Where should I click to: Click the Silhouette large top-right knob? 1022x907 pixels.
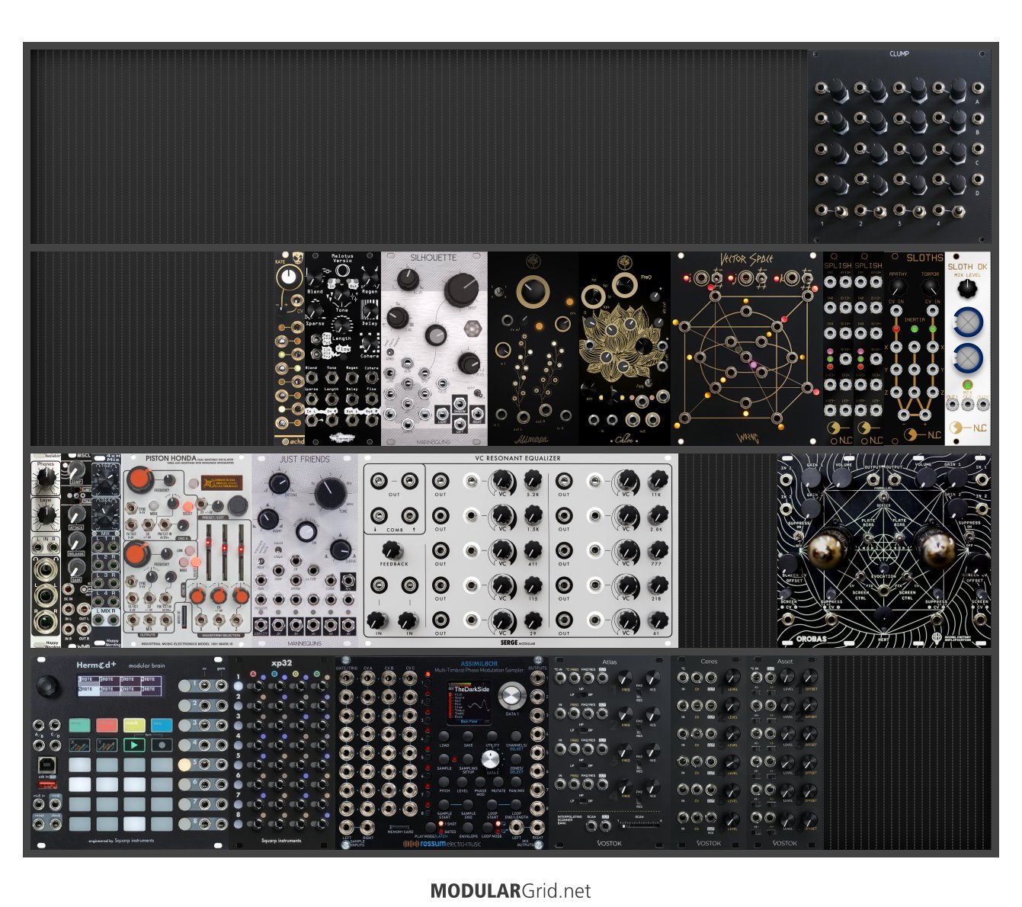(x=462, y=290)
